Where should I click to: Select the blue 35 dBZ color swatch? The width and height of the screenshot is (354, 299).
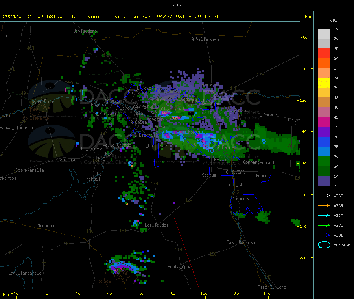click(x=324, y=141)
